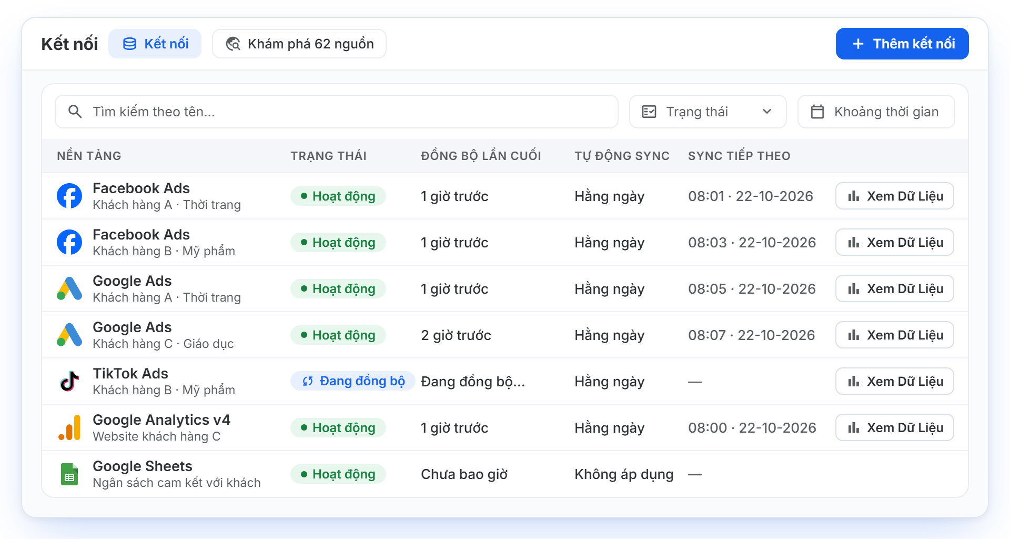Click the TikTok Ads logo

click(x=69, y=381)
